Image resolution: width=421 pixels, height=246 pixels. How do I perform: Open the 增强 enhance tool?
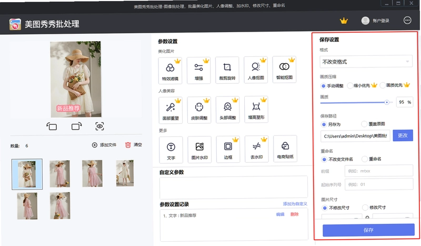(199, 70)
